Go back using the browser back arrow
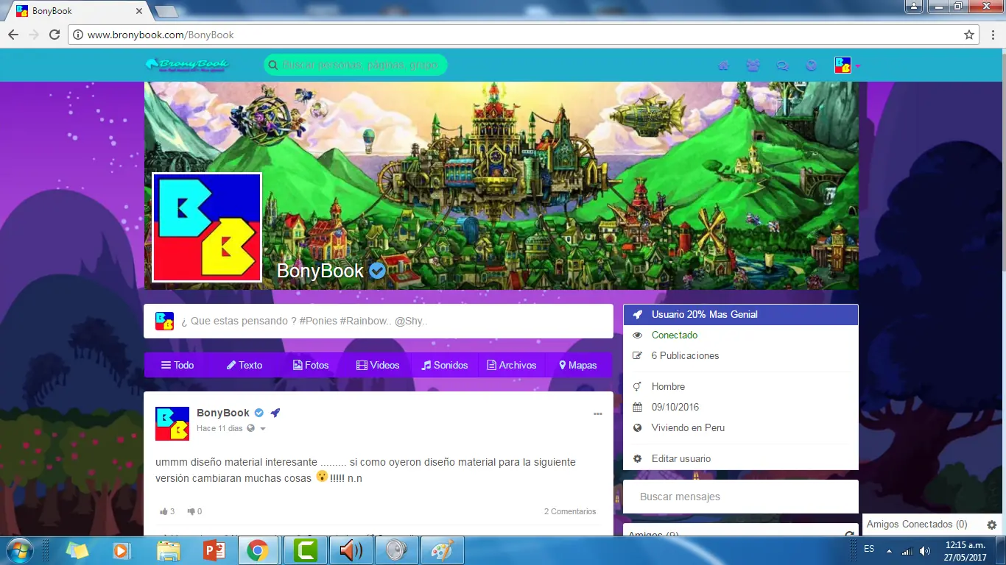Image resolution: width=1006 pixels, height=565 pixels. point(13,35)
